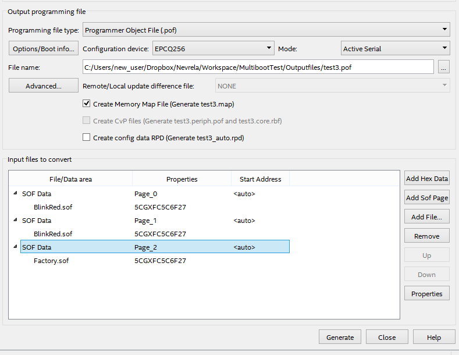Uncheck Create Memory Map File checkbox
The width and height of the screenshot is (459, 355).
tap(87, 104)
